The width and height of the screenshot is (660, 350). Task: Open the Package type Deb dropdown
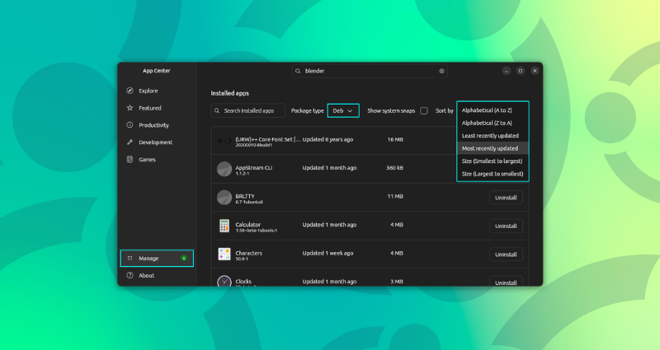coord(343,110)
